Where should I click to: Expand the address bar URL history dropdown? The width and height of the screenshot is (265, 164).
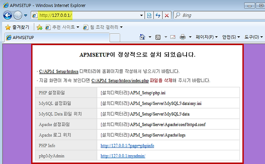coord(141,15)
